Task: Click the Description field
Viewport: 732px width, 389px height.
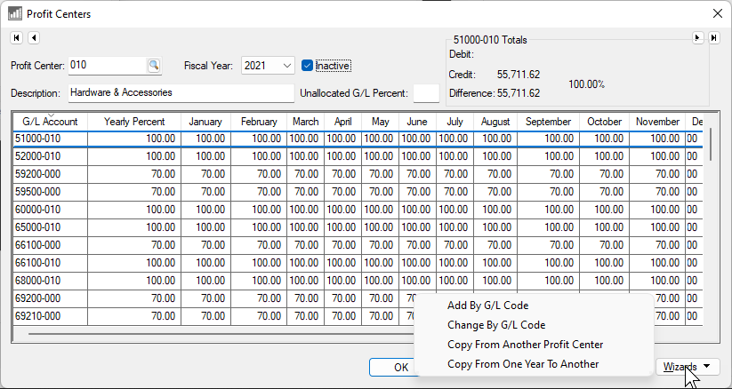Action: (181, 93)
